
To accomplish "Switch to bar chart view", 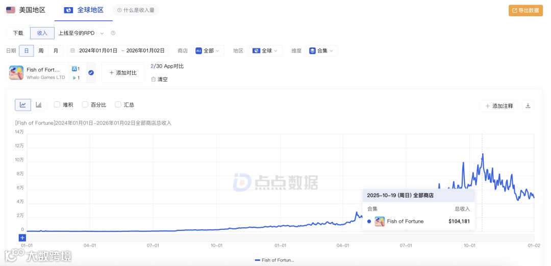I will click(x=39, y=104).
